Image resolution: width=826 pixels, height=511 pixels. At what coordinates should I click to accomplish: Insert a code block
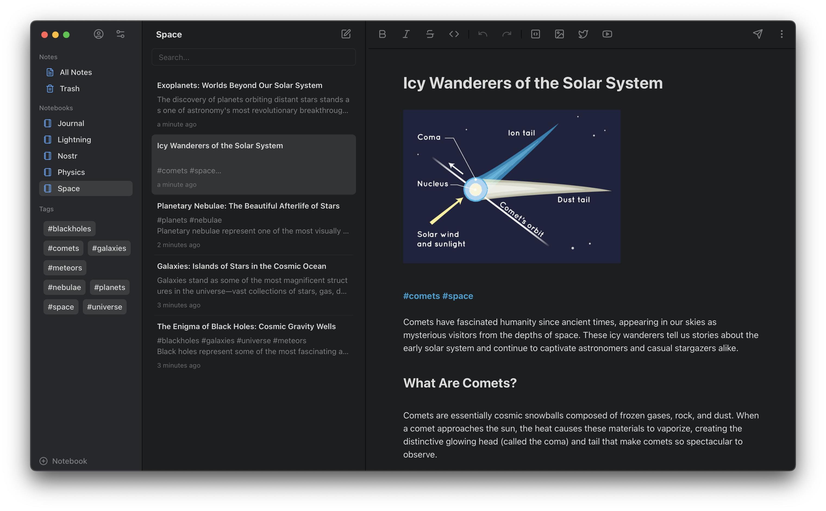click(535, 34)
